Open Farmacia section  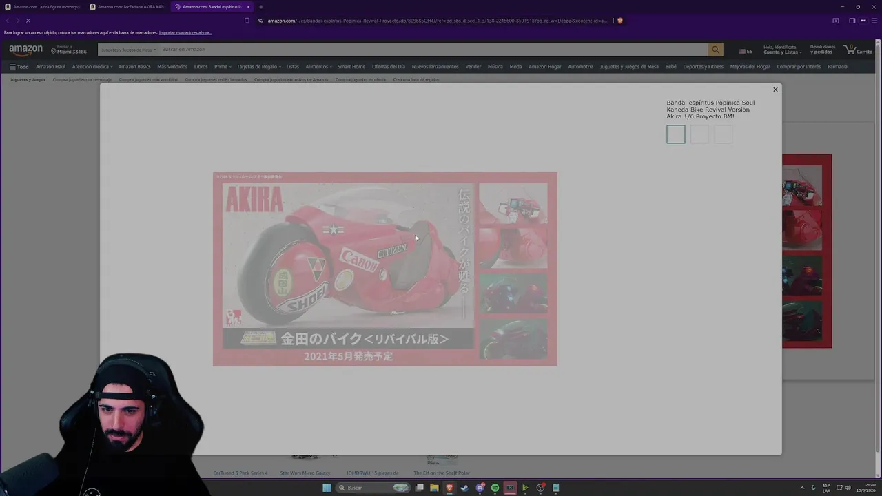coord(837,67)
